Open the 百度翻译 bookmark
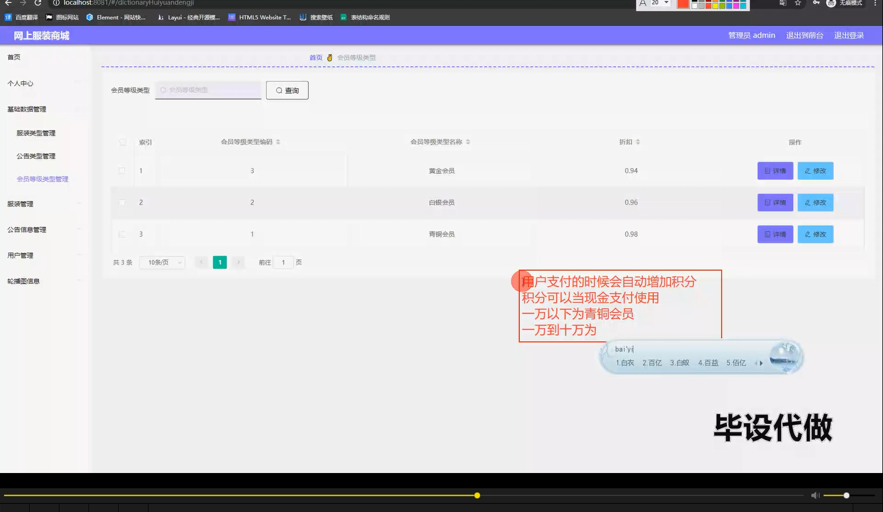 [x=22, y=17]
